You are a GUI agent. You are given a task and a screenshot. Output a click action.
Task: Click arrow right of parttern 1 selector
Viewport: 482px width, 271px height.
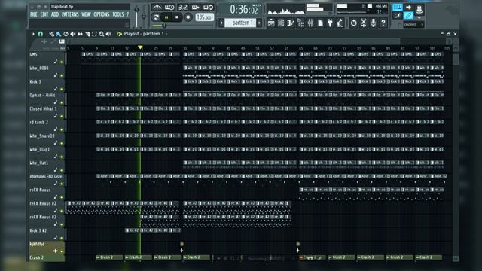[259, 23]
